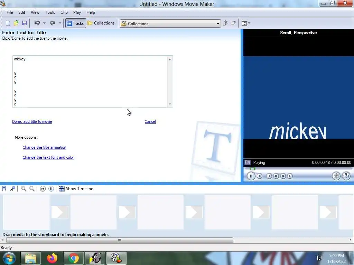Open the Tools menu
The image size is (354, 265).
coord(50,12)
